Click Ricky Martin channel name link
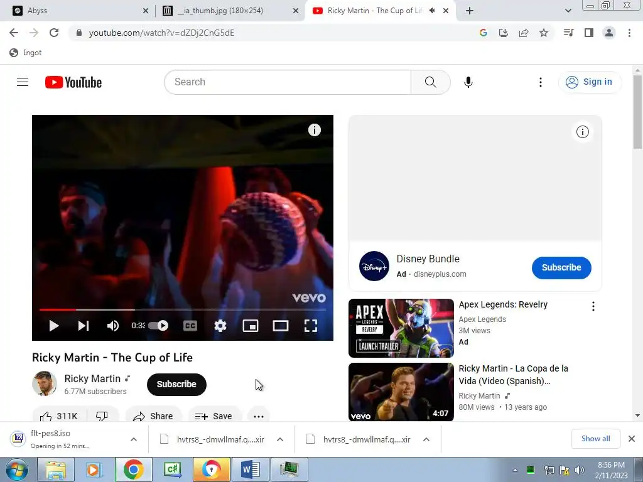This screenshot has height=482, width=643. (92, 378)
